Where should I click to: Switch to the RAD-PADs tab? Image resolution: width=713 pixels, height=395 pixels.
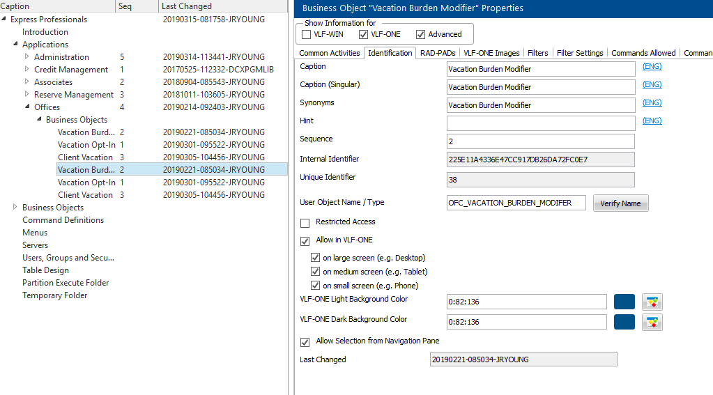pyautogui.click(x=438, y=53)
